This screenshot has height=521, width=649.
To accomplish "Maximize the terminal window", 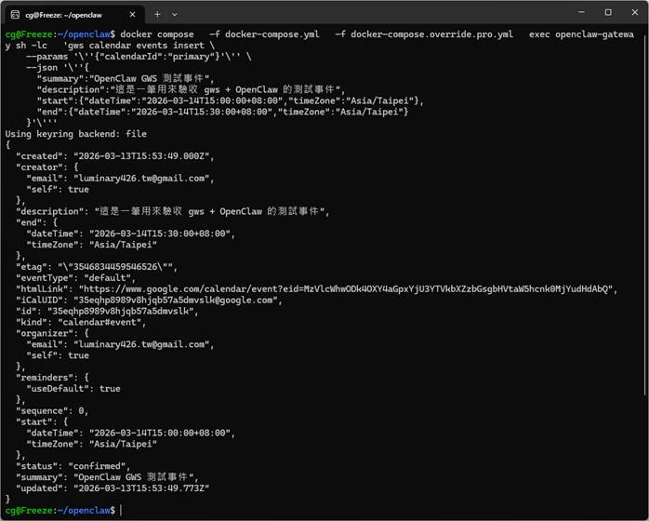I will (607, 13).
